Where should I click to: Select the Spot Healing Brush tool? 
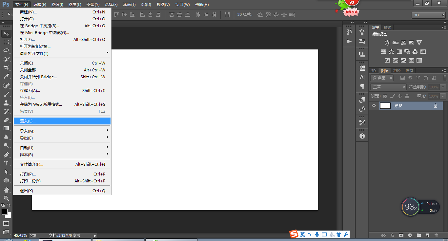tap(6, 86)
